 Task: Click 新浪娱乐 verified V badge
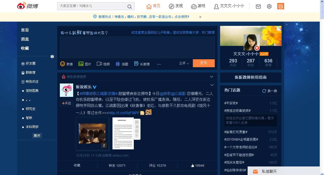click(x=95, y=87)
